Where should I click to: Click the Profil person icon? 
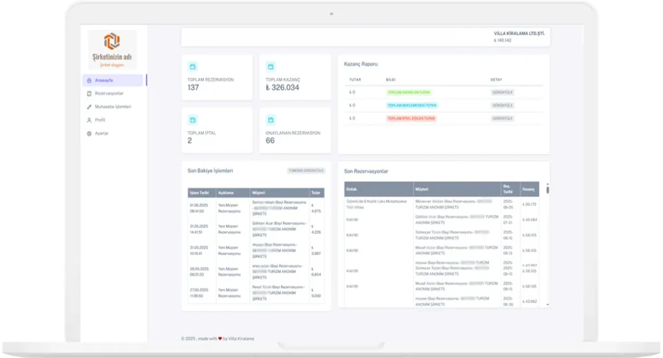pyautogui.click(x=89, y=120)
